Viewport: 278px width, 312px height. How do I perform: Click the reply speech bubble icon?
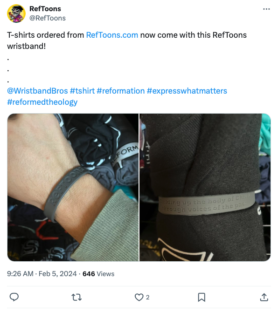point(14,297)
